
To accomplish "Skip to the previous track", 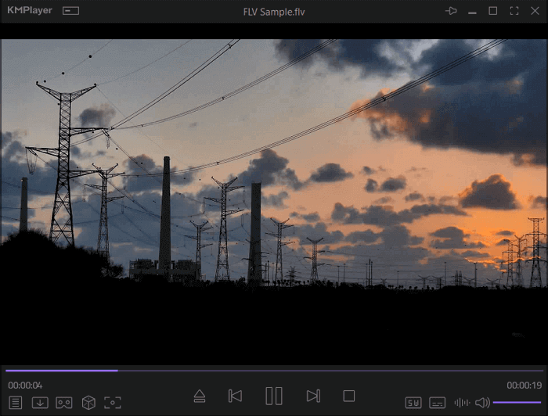I will (x=235, y=396).
